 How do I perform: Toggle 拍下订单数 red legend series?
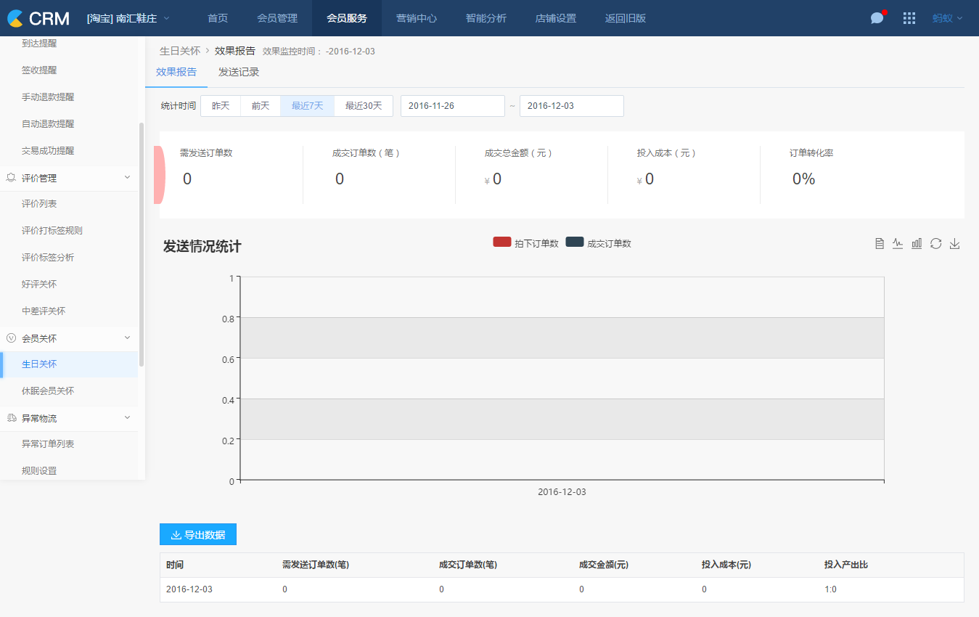(526, 243)
